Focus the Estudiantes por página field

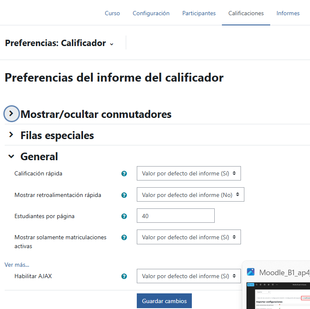coord(176,216)
